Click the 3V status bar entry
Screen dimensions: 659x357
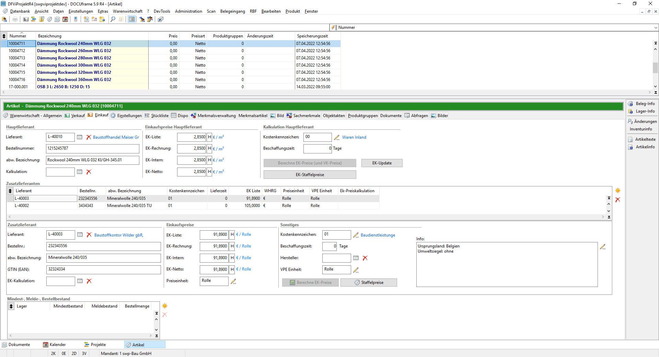coord(84,354)
